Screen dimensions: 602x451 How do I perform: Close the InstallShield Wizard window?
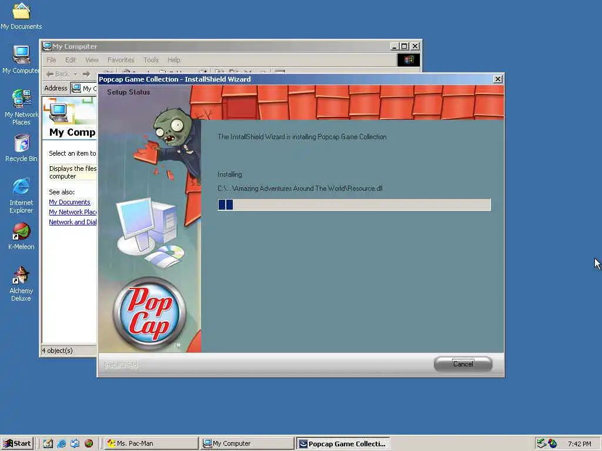coord(498,79)
